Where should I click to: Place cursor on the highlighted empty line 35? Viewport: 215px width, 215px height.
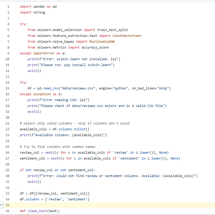(x=110, y=205)
